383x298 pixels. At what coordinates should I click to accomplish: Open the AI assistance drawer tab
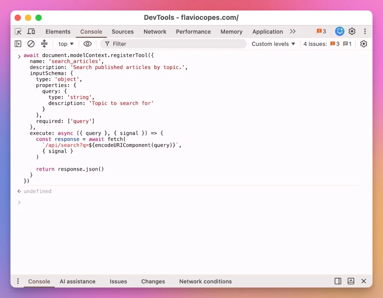pos(77,282)
